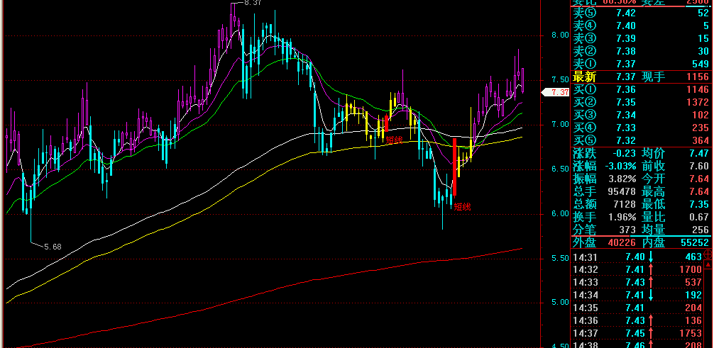Select the 买⑤ bid price 7.32

pos(626,140)
